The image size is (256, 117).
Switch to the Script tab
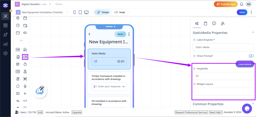tap(120, 12)
